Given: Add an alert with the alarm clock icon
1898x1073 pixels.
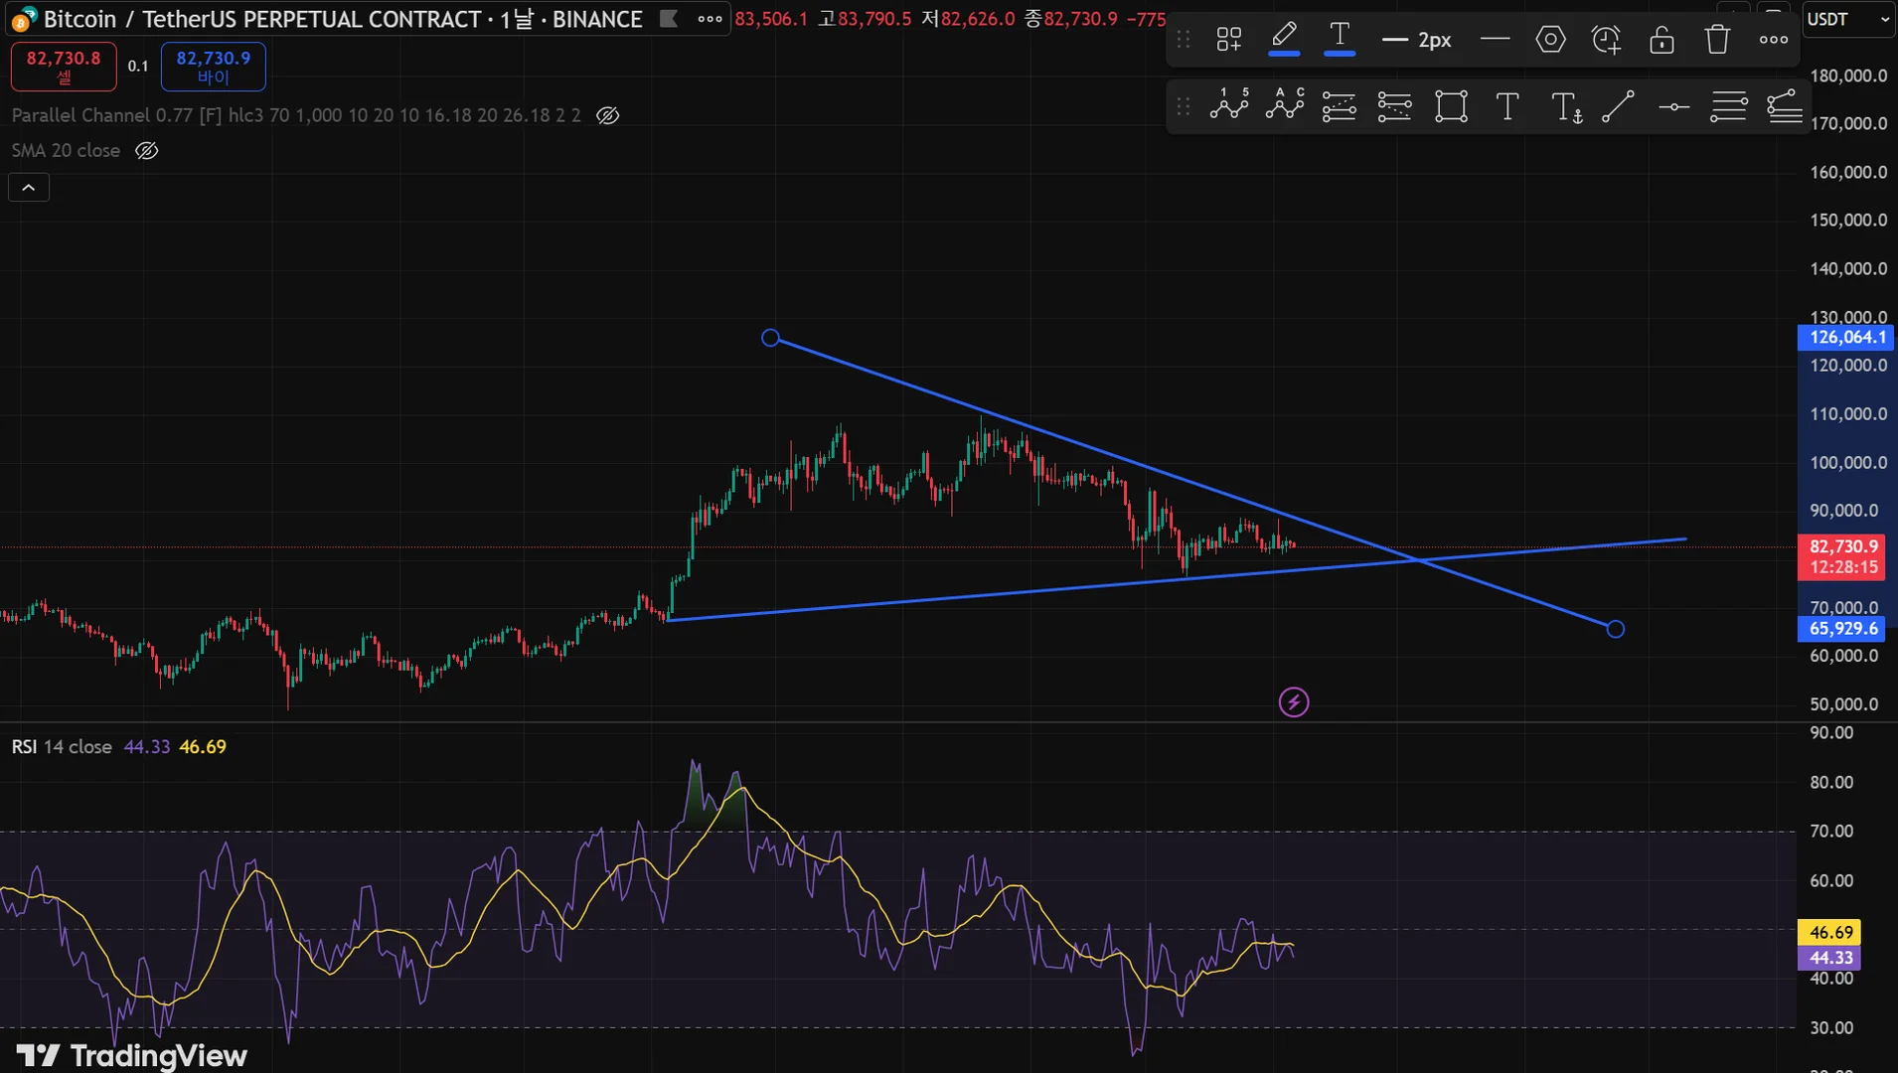Looking at the screenshot, I should (x=1606, y=40).
